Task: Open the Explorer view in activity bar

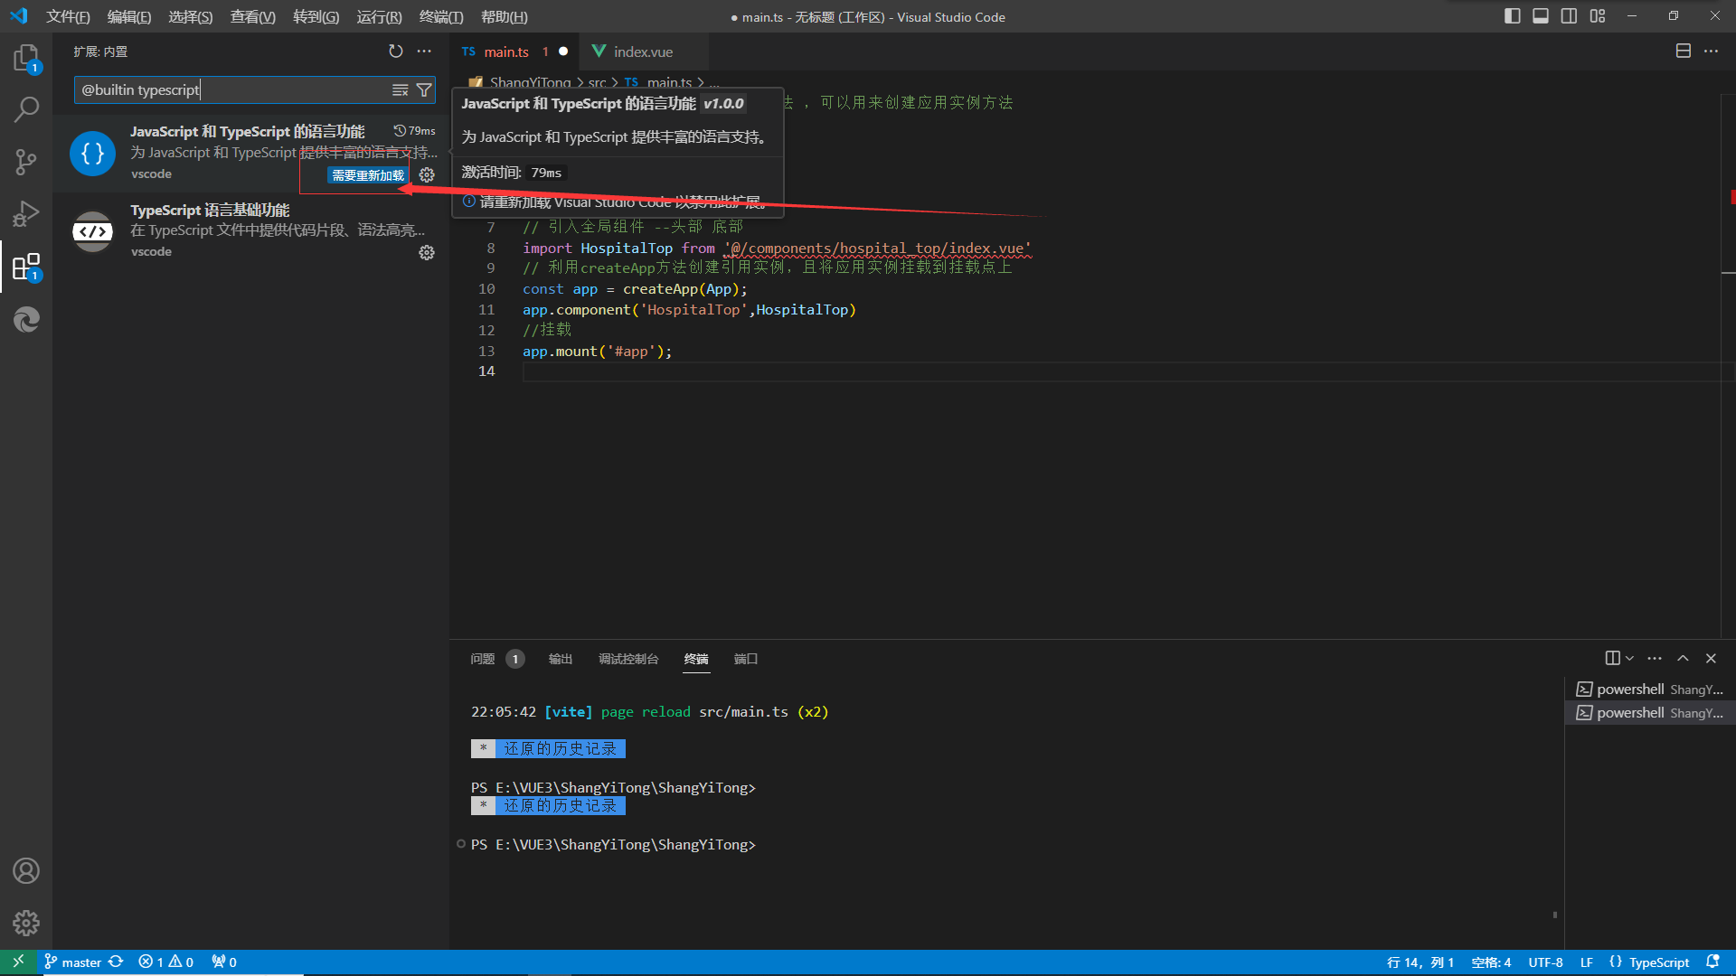Action: [25, 59]
